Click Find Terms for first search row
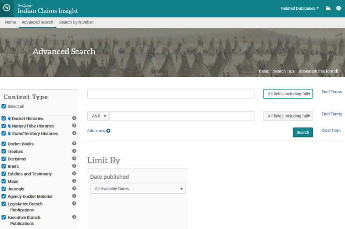345x229 pixels. [332, 92]
